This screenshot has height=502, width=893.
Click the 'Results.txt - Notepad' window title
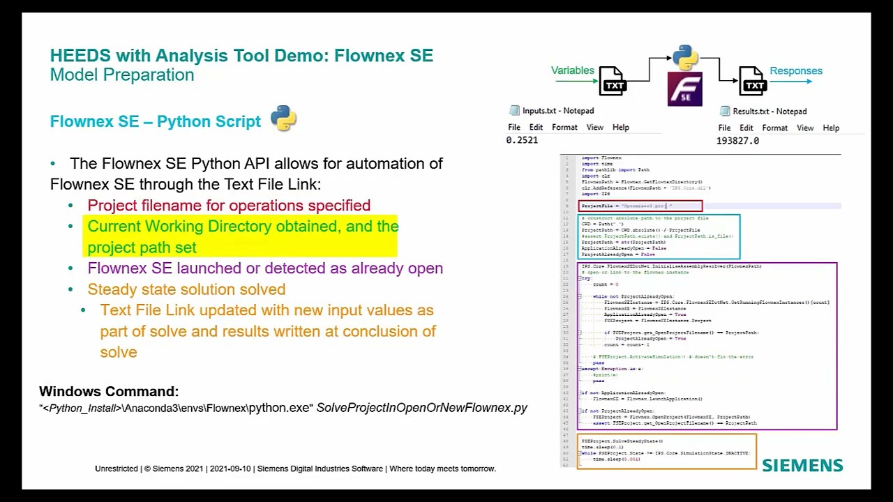point(770,111)
